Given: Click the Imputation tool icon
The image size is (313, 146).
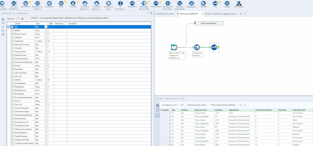Looking at the screenshot, I should pos(133,3).
